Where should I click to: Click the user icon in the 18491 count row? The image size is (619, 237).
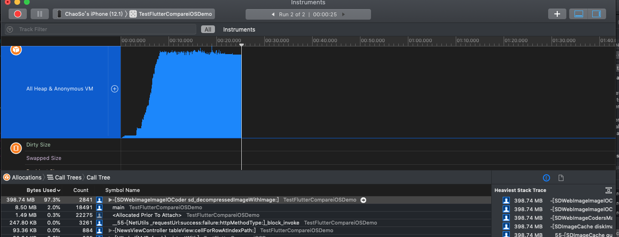click(x=99, y=207)
